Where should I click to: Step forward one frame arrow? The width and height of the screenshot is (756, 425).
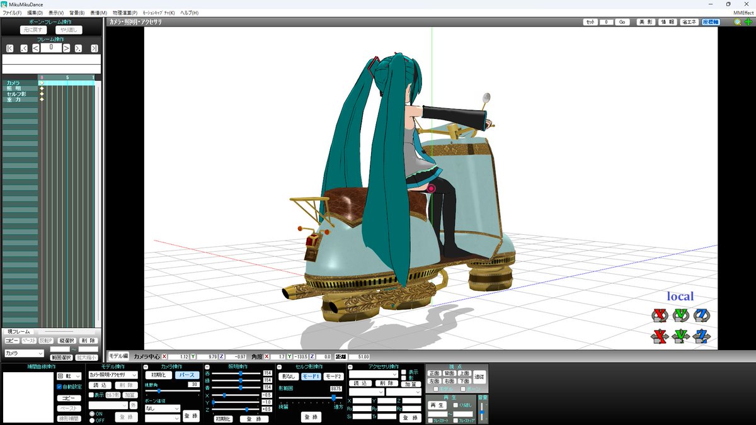pos(66,48)
